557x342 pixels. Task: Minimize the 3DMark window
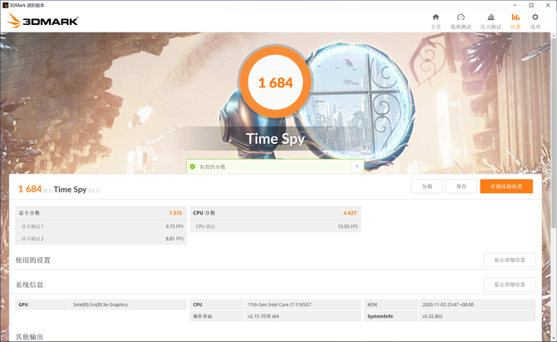tap(515, 4)
